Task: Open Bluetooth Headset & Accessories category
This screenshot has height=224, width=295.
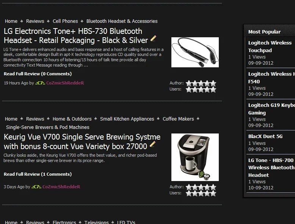Action: (122, 21)
